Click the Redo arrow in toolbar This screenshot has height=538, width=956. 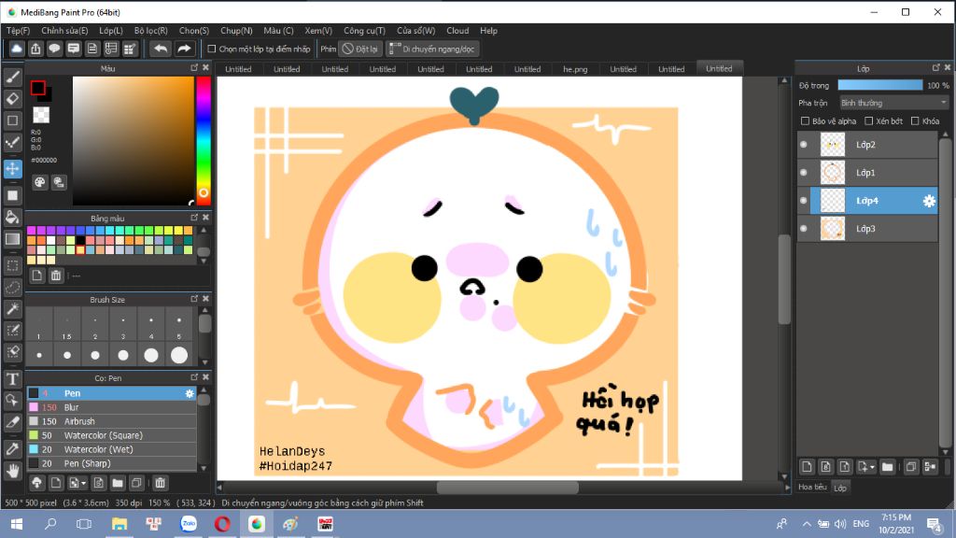pos(184,49)
